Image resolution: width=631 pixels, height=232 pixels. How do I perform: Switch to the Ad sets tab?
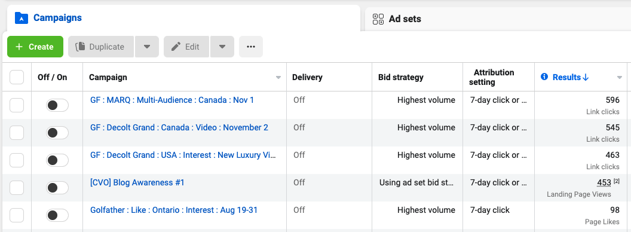click(498, 19)
